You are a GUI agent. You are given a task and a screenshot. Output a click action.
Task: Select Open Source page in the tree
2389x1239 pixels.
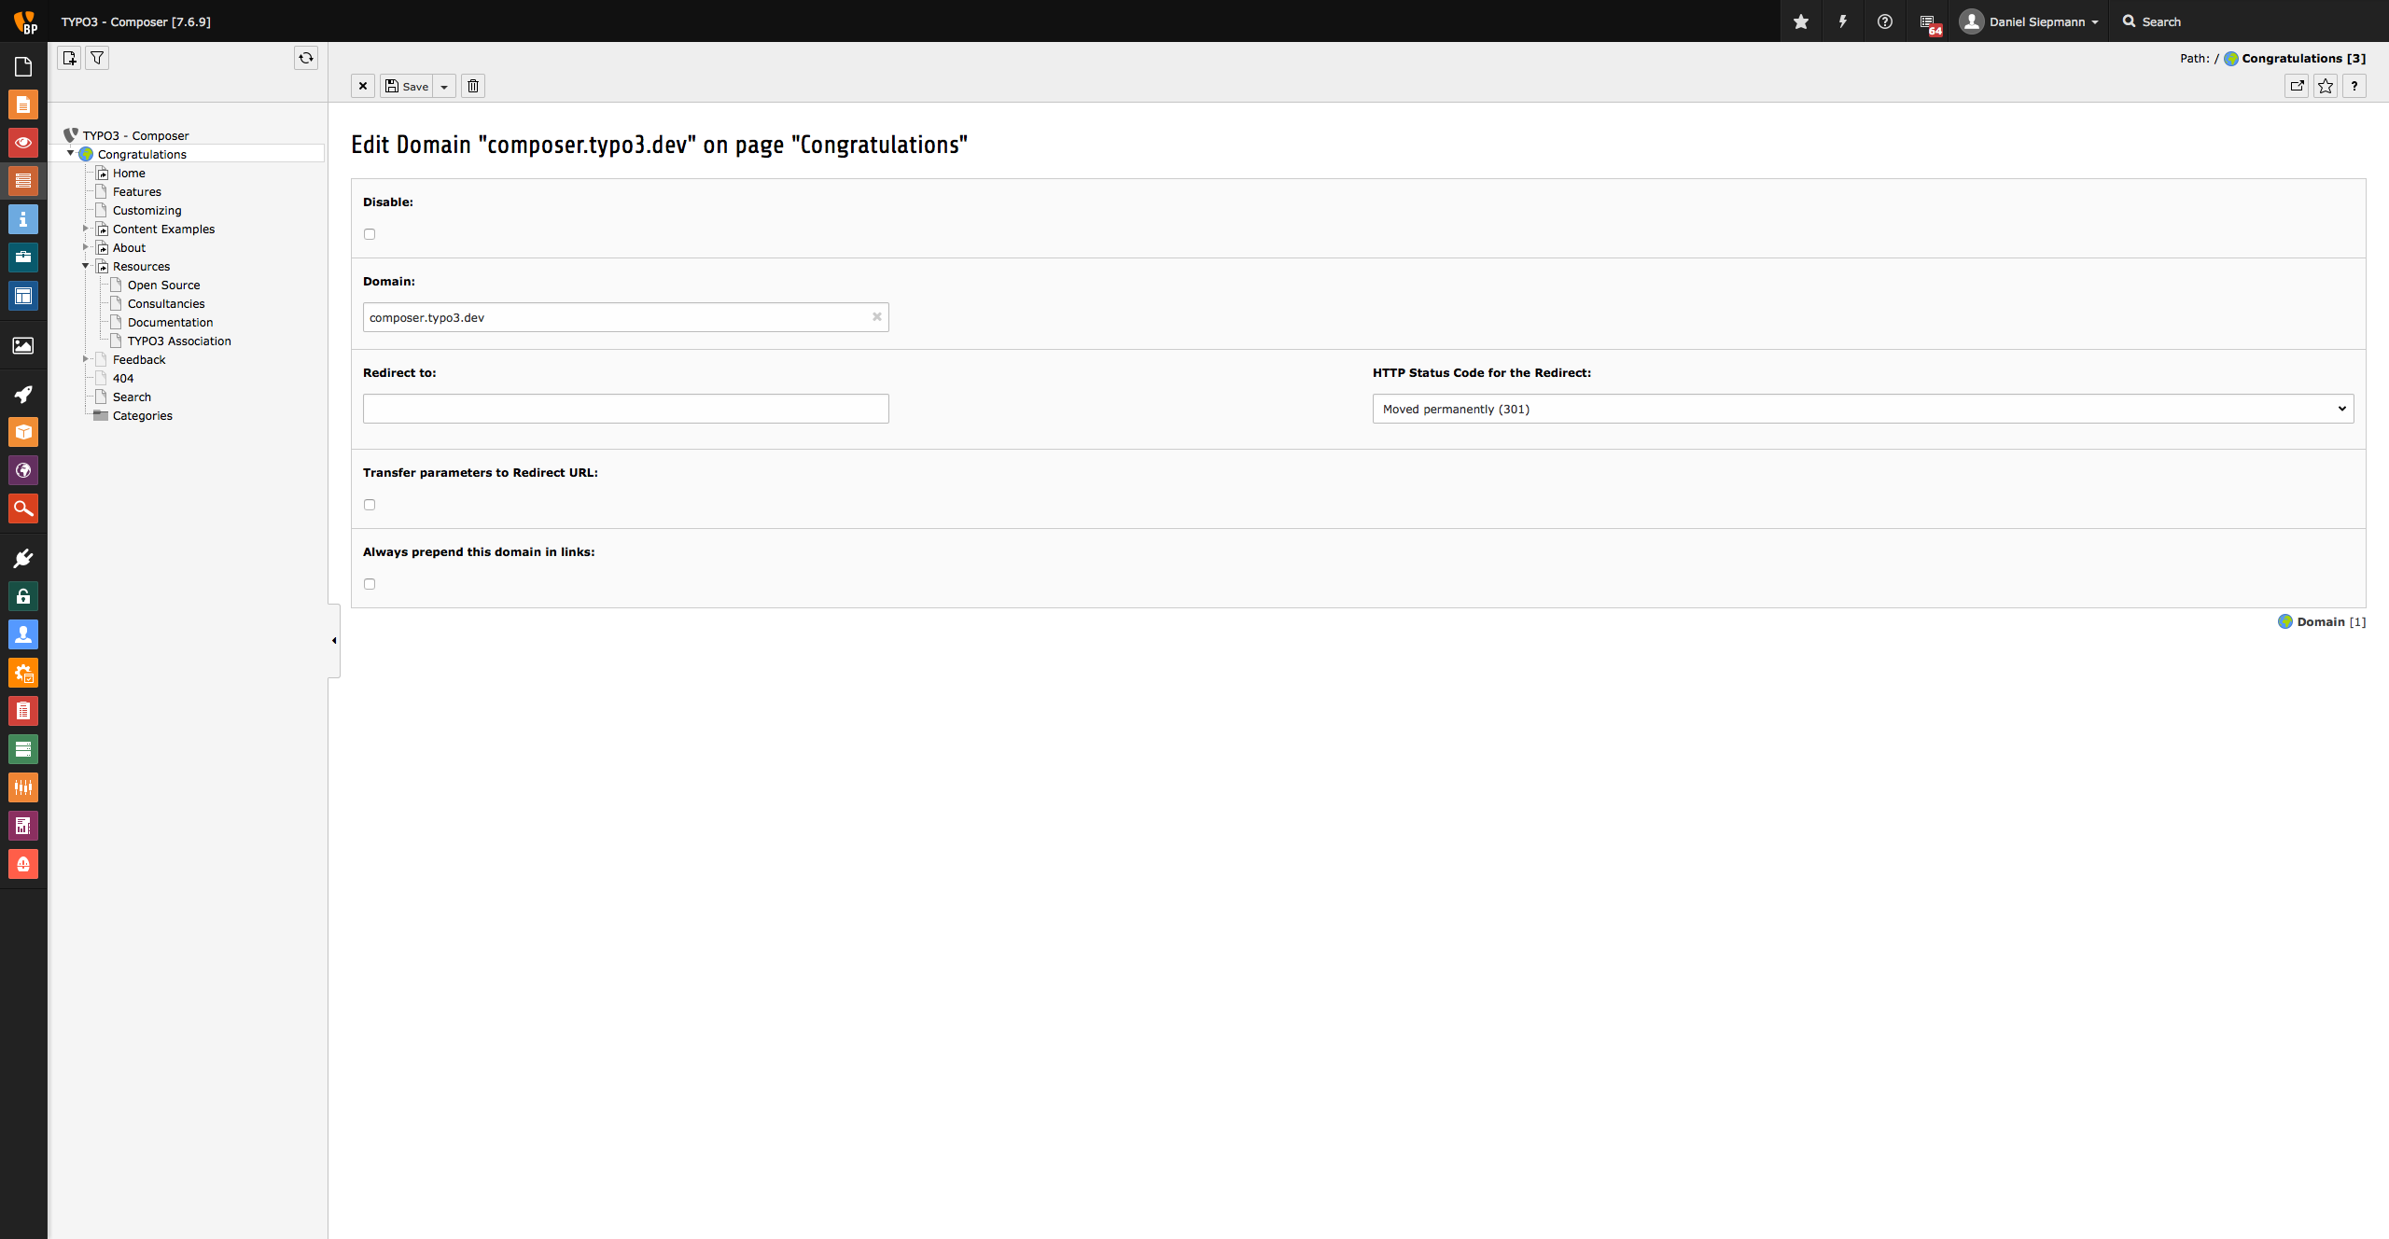click(164, 285)
